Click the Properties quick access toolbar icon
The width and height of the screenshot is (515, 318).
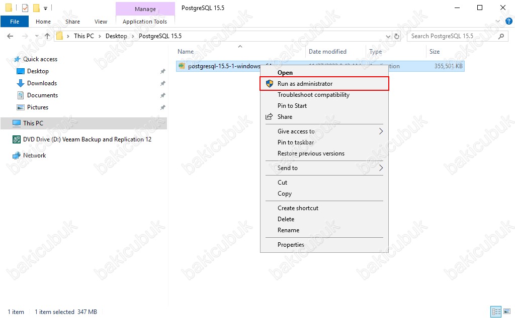[25, 8]
